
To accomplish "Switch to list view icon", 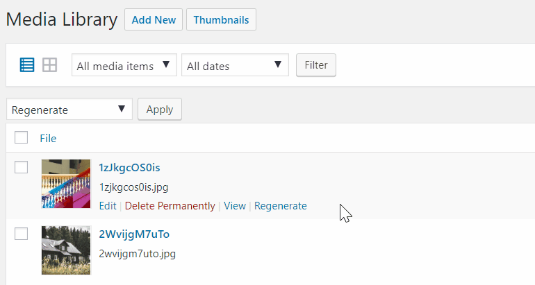I will pos(27,65).
